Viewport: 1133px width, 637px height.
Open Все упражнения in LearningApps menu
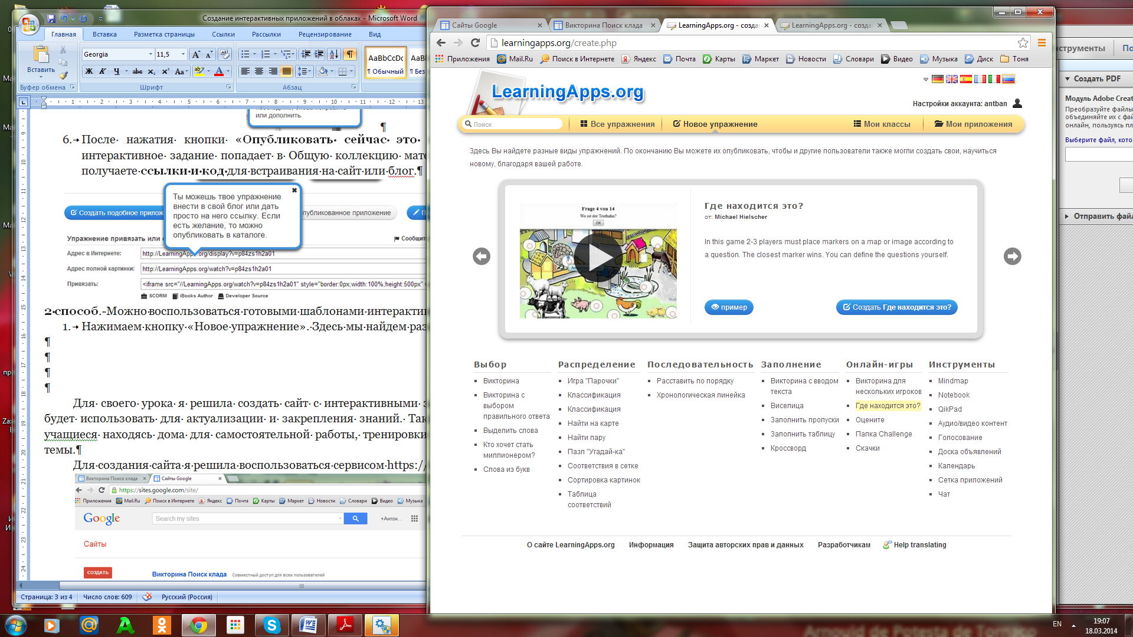point(617,124)
